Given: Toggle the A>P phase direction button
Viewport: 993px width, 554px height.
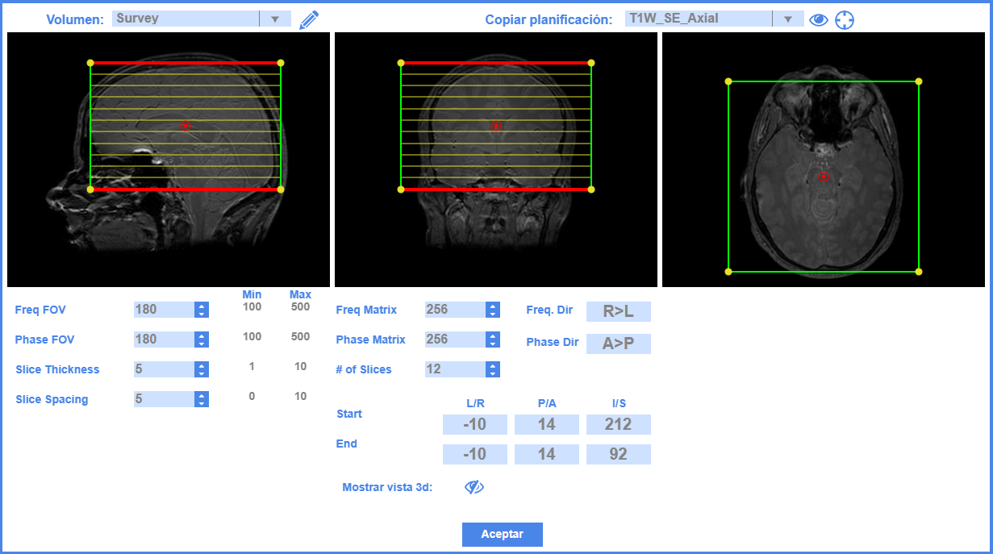Looking at the screenshot, I should [x=618, y=344].
